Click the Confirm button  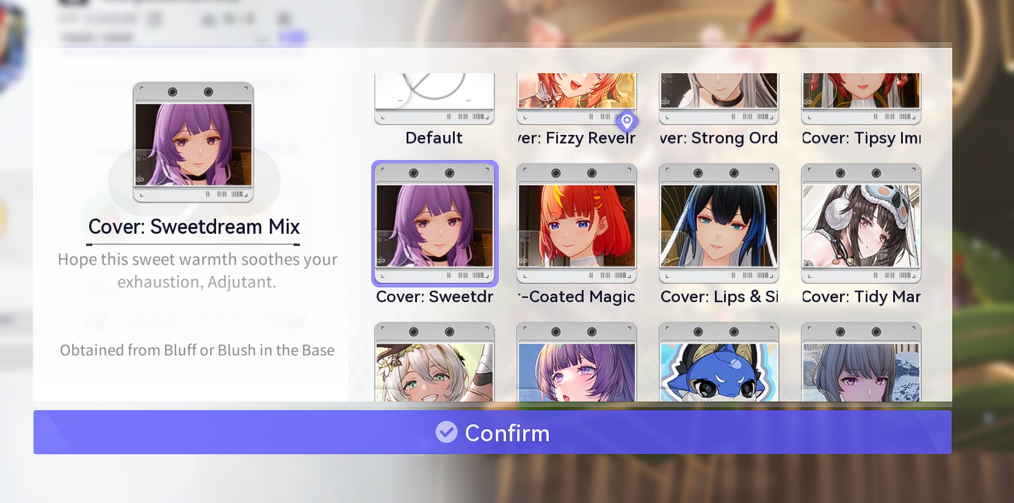(x=492, y=432)
